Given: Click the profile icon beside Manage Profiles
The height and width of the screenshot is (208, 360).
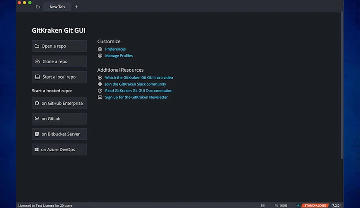Looking at the screenshot, I should coord(100,56).
